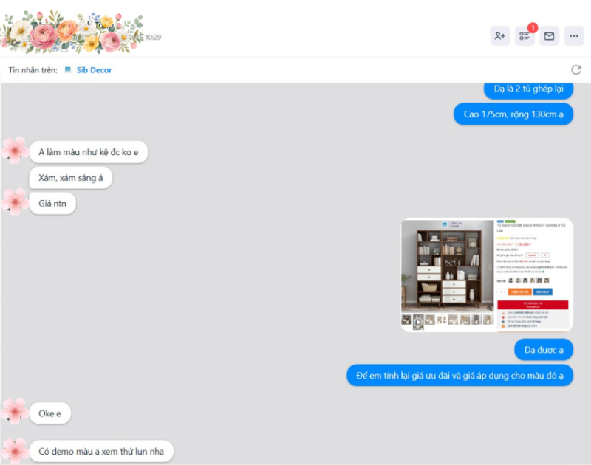Open the bookshelf product screenshot image
The height and width of the screenshot is (465, 591).
coord(487,275)
